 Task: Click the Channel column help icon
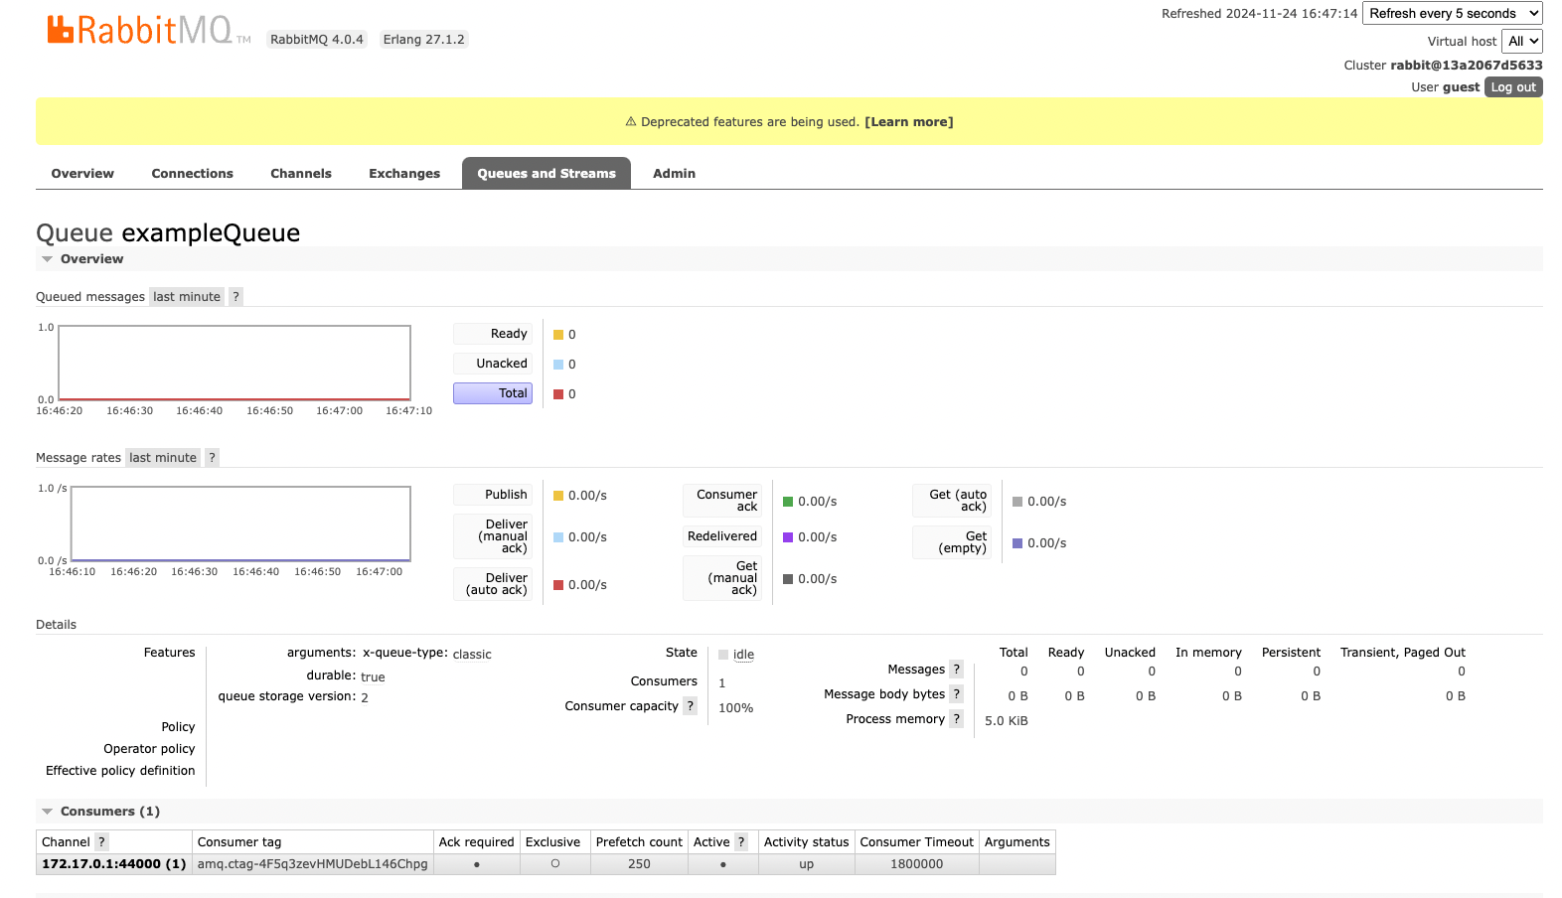(101, 842)
